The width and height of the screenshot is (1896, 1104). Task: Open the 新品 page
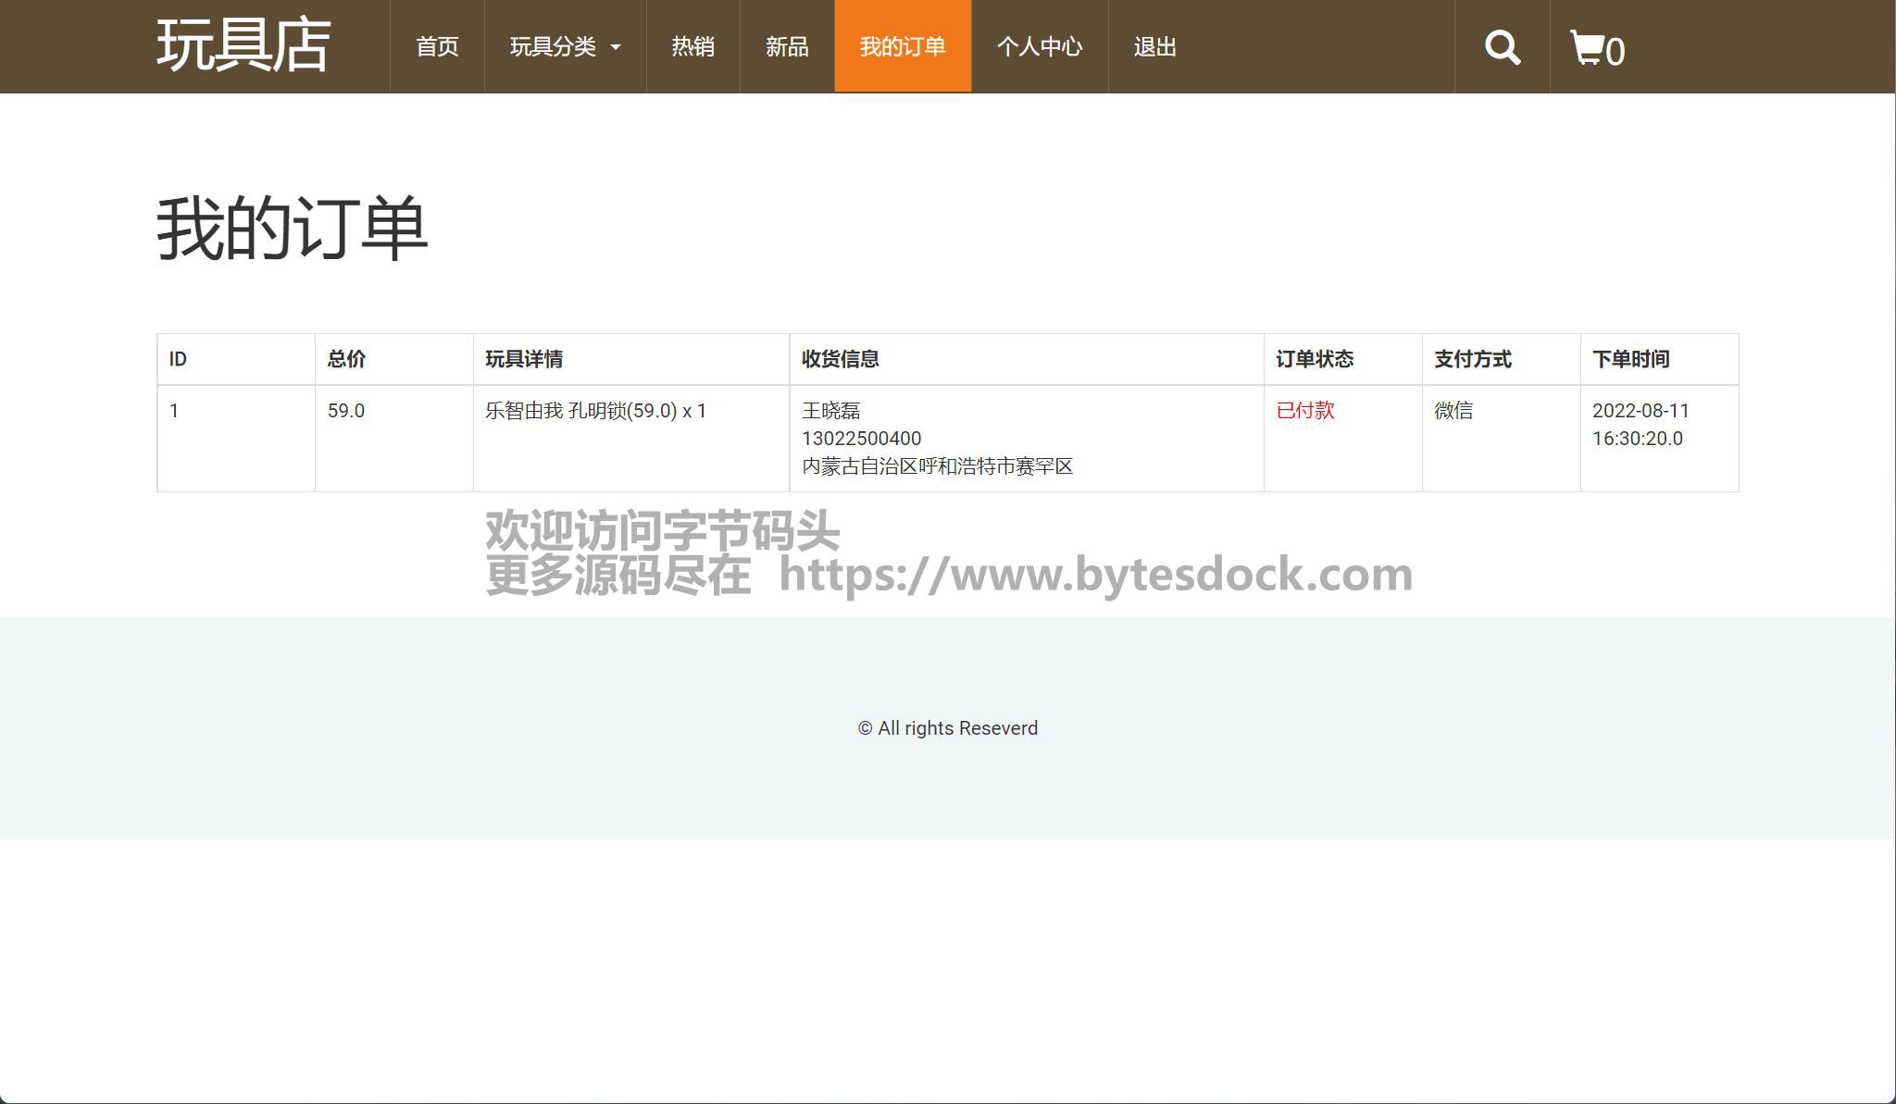pos(787,46)
